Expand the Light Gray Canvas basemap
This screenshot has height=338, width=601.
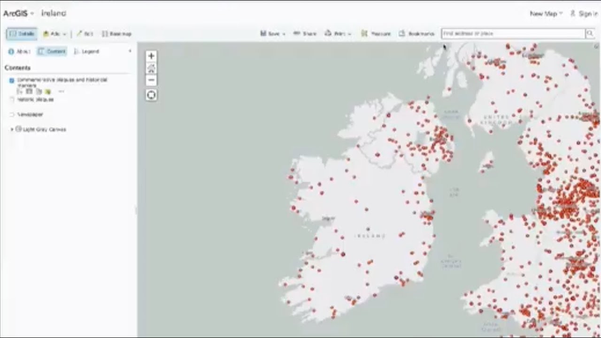pyautogui.click(x=12, y=129)
